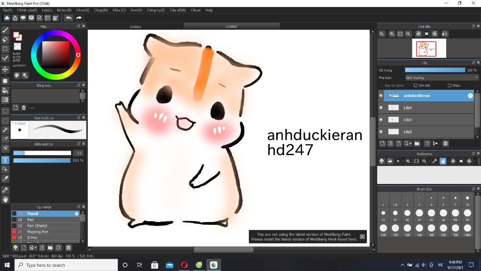
Task: Click the canvas horizontal scrollbar
Action: [x=223, y=249]
